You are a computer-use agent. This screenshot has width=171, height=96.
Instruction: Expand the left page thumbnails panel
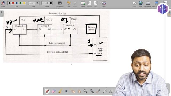pos(2,12)
